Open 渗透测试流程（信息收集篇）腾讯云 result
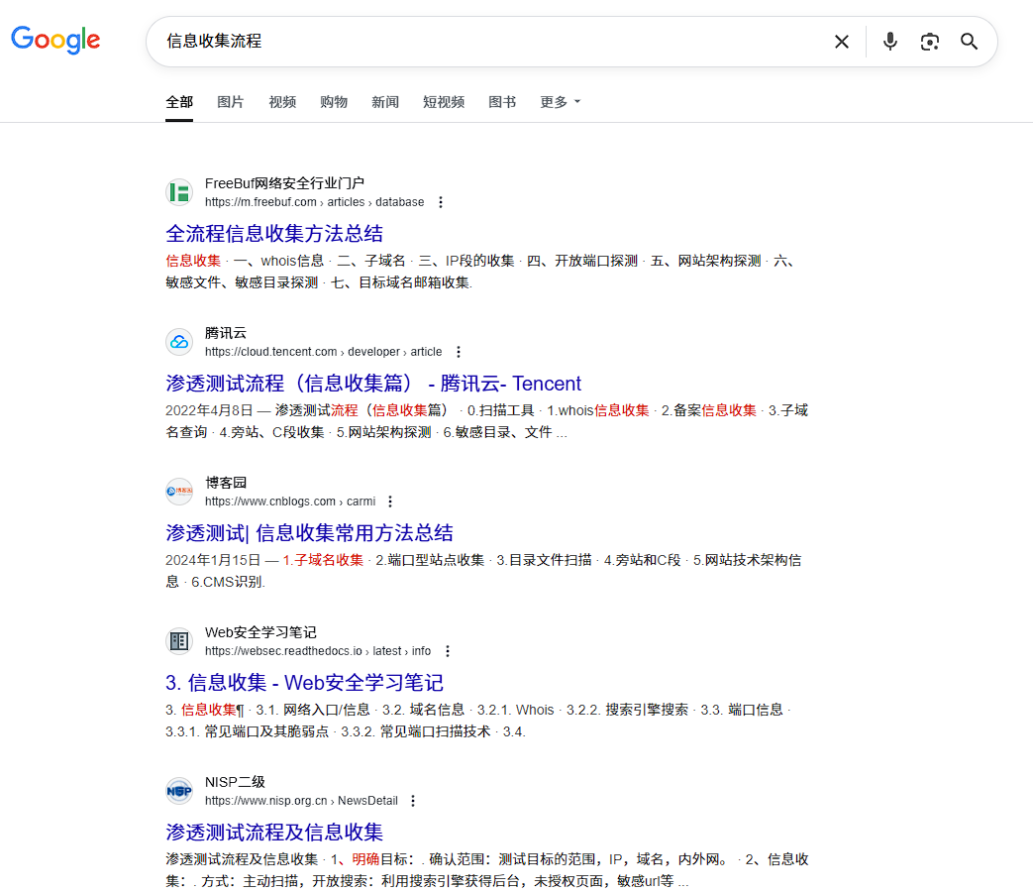 point(373,383)
